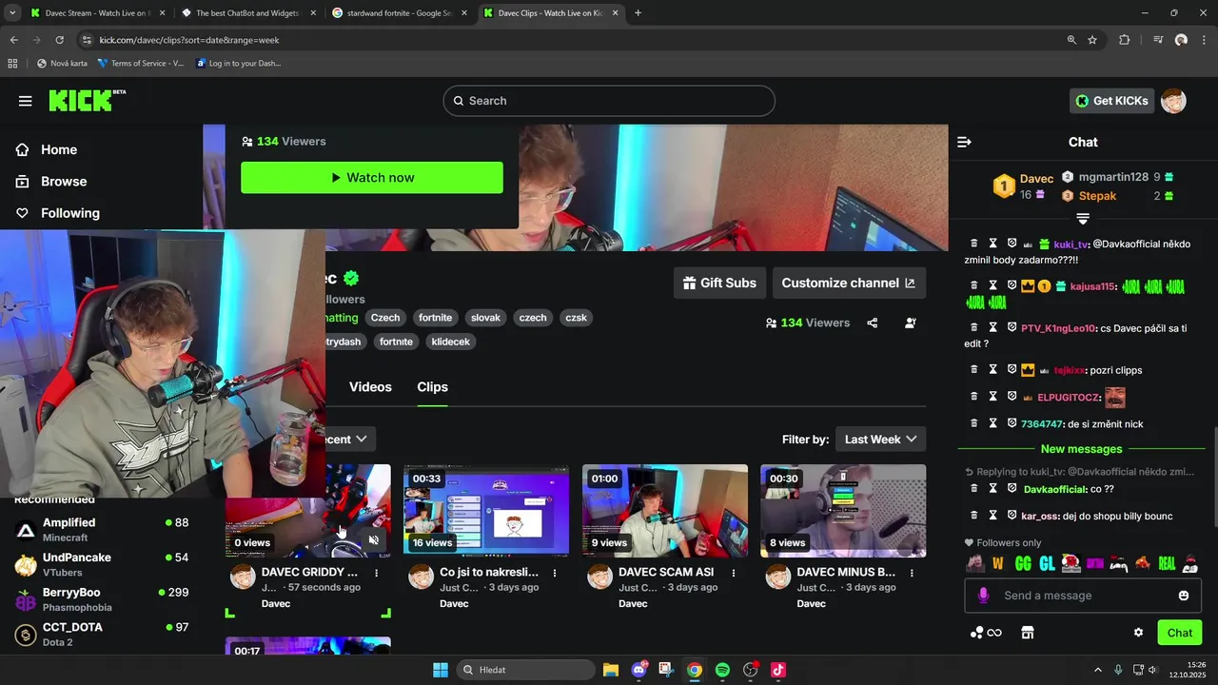Image resolution: width=1218 pixels, height=685 pixels.
Task: Click the Chrome address bar URL
Action: click(189, 40)
